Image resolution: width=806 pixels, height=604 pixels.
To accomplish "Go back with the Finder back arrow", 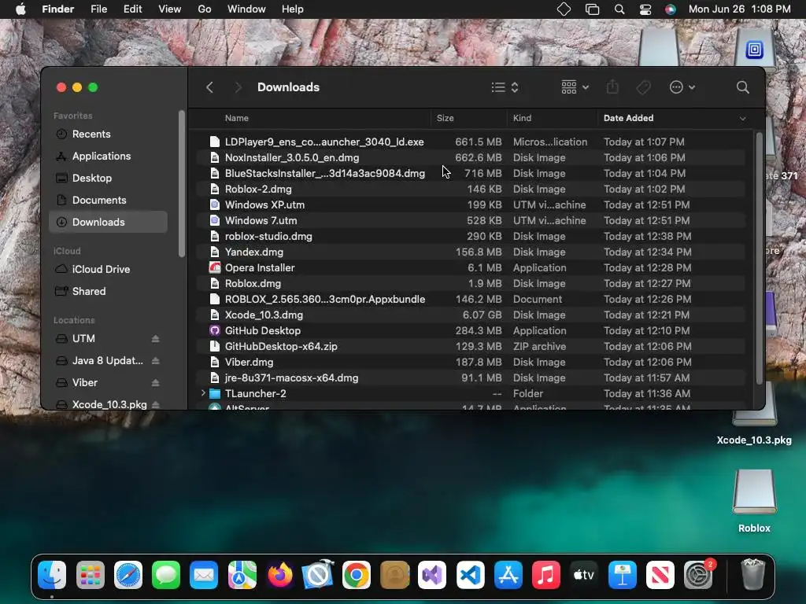I will (x=209, y=87).
